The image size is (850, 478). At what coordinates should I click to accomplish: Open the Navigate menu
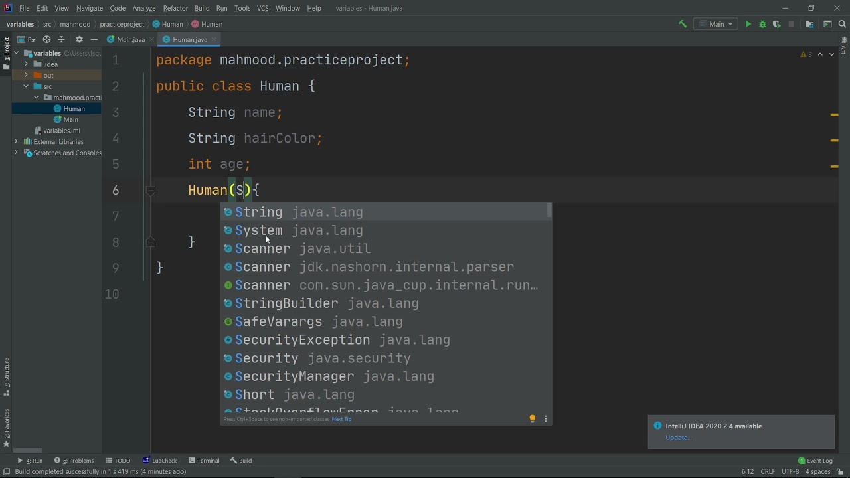[89, 8]
